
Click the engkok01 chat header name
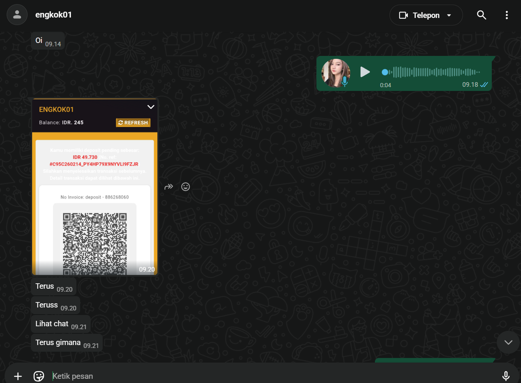[x=54, y=15]
